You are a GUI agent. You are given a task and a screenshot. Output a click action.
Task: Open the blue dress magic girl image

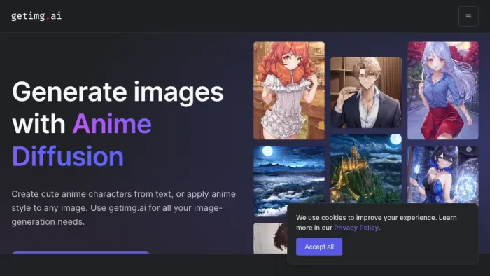click(x=443, y=174)
